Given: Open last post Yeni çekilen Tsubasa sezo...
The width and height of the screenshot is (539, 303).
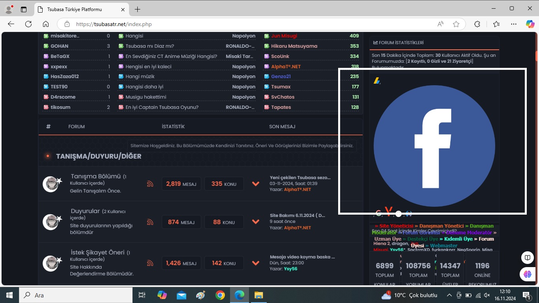Looking at the screenshot, I should tap(300, 178).
